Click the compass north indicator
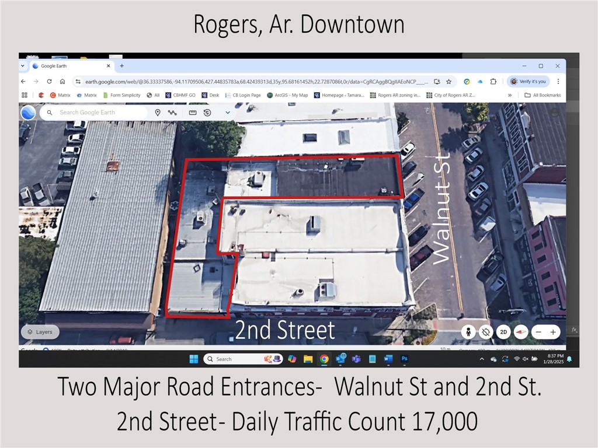598x448 pixels. point(520,332)
